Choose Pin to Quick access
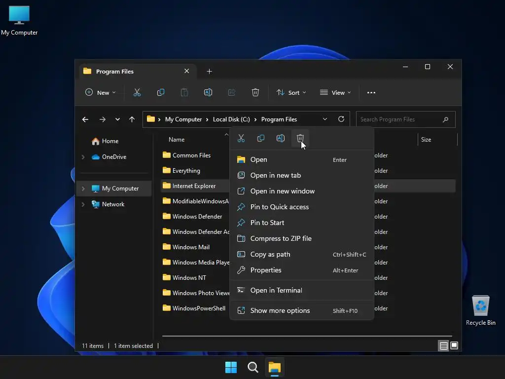 tap(301, 207)
